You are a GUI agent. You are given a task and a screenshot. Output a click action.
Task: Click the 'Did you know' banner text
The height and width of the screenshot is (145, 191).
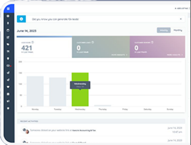(56, 19)
